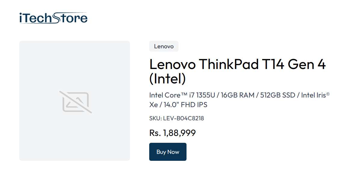Open the Lenovo brand page via its badge
This screenshot has height=189, width=361.
164,46
